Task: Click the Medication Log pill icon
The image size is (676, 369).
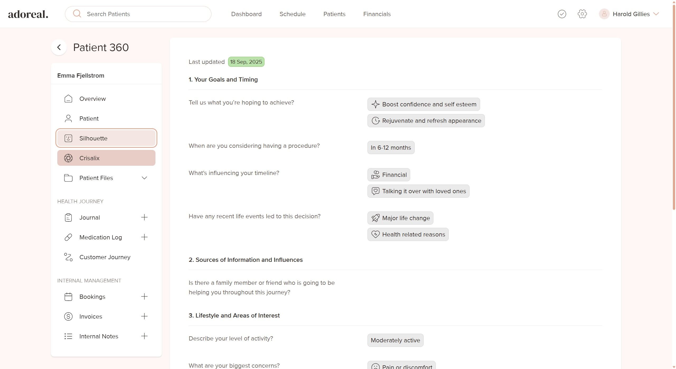Action: [68, 237]
